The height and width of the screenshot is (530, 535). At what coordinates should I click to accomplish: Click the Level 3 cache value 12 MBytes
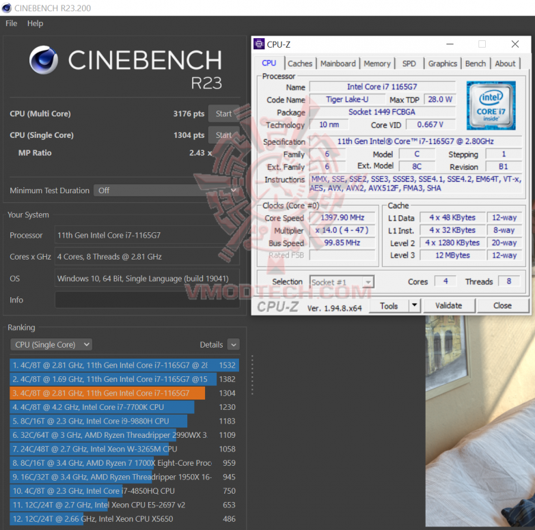click(x=452, y=255)
